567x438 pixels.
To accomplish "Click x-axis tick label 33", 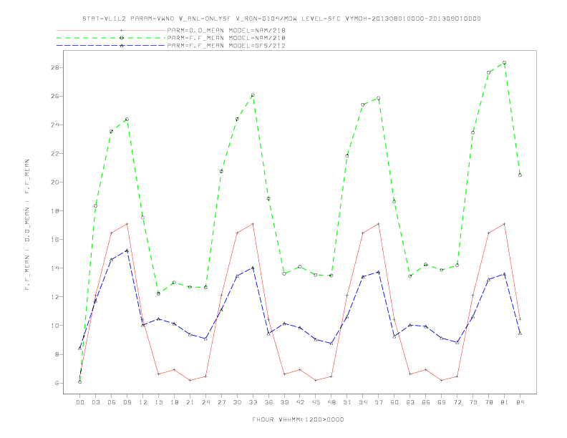I will pos(253,402).
